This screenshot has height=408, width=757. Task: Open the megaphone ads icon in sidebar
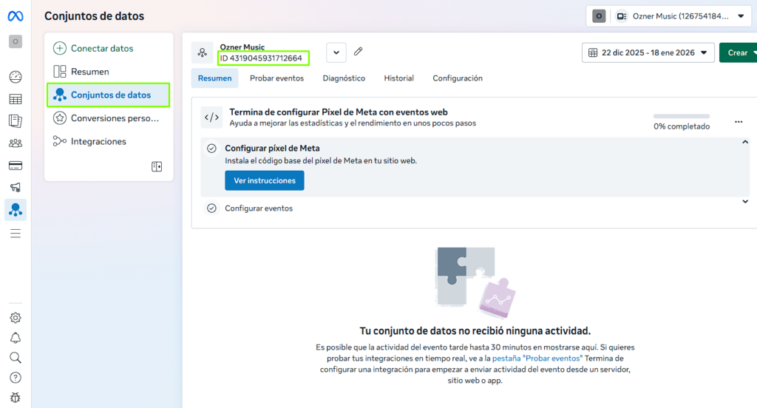16,188
